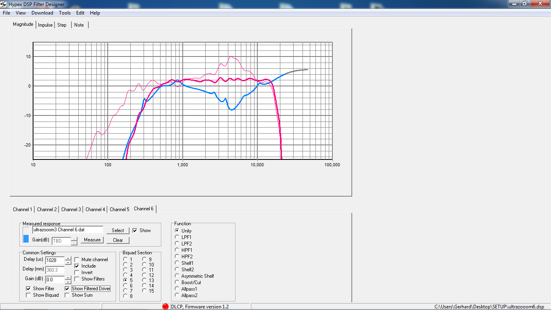Click the Select measured response button
This screenshot has height=310, width=551.
[118, 230]
